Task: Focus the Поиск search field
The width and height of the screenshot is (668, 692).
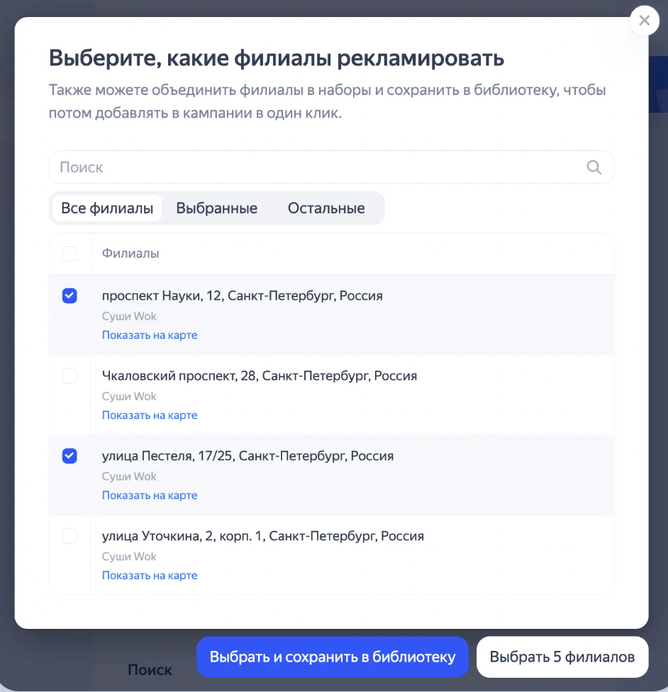Action: pyautogui.click(x=331, y=167)
